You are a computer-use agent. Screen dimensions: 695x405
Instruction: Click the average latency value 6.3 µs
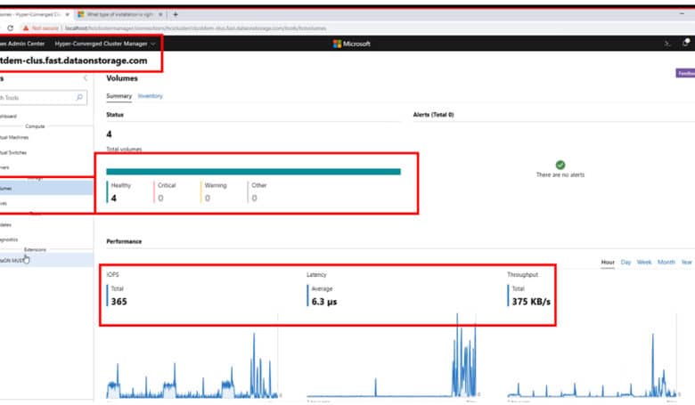324,302
